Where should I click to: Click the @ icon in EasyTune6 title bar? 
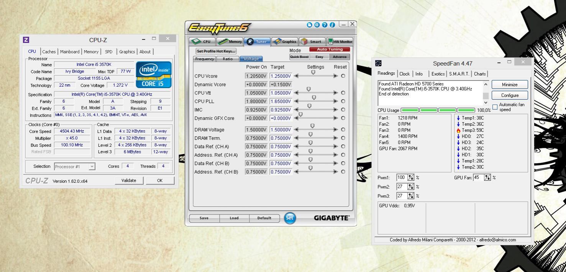(x=317, y=25)
